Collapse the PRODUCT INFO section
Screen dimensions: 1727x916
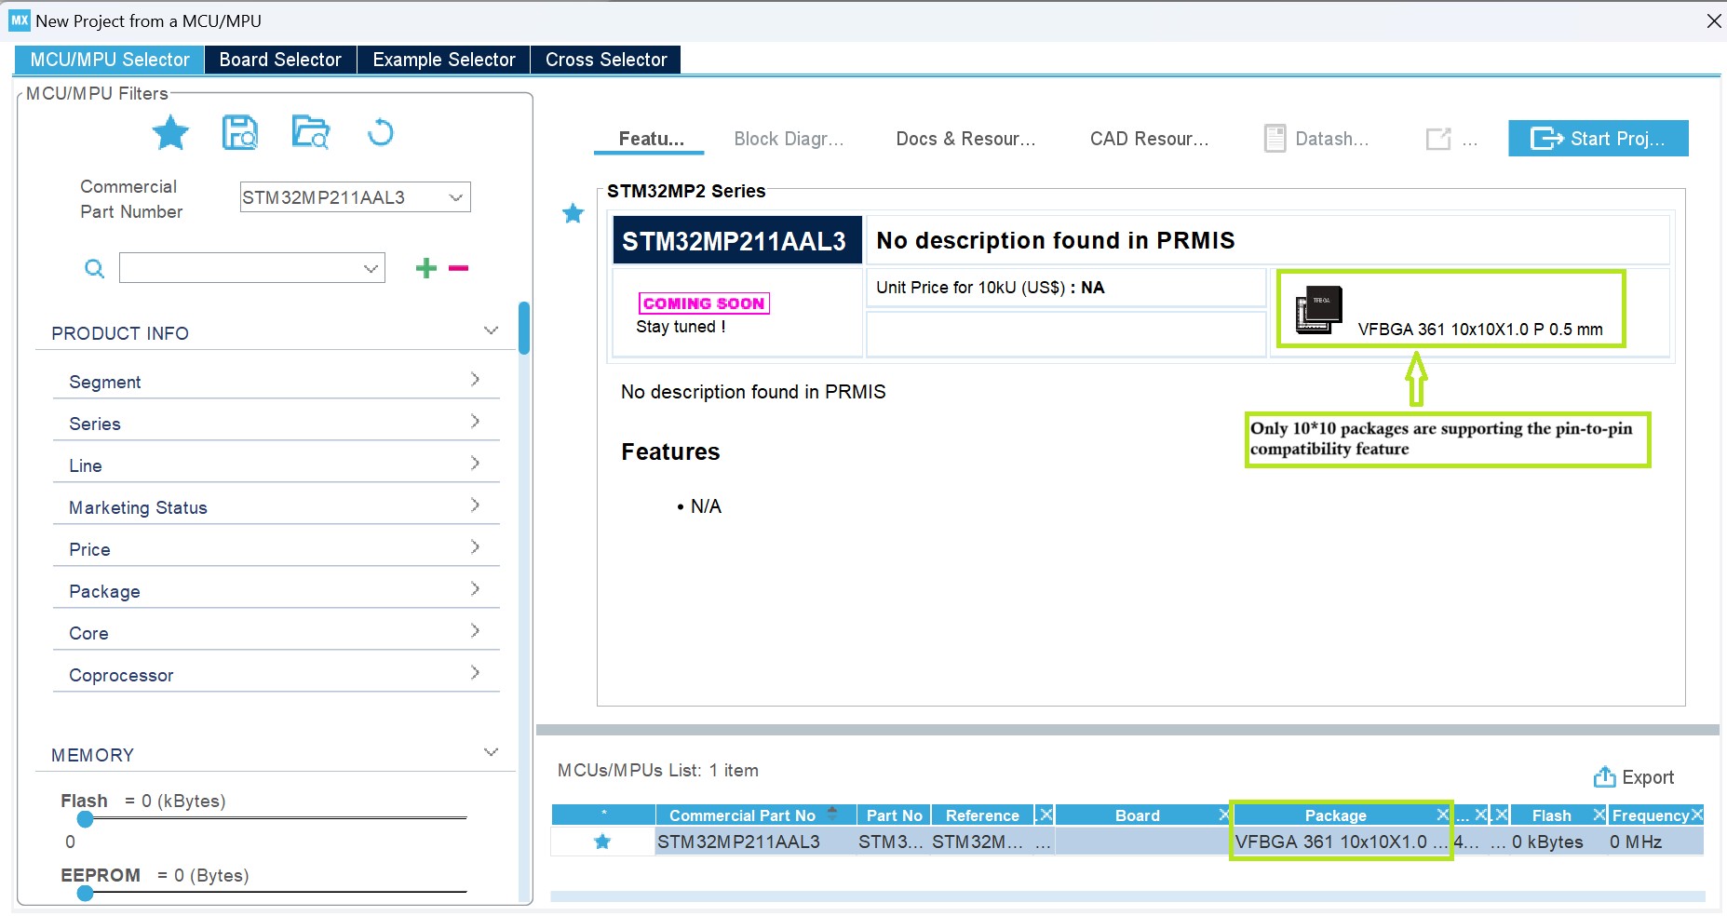tap(491, 330)
